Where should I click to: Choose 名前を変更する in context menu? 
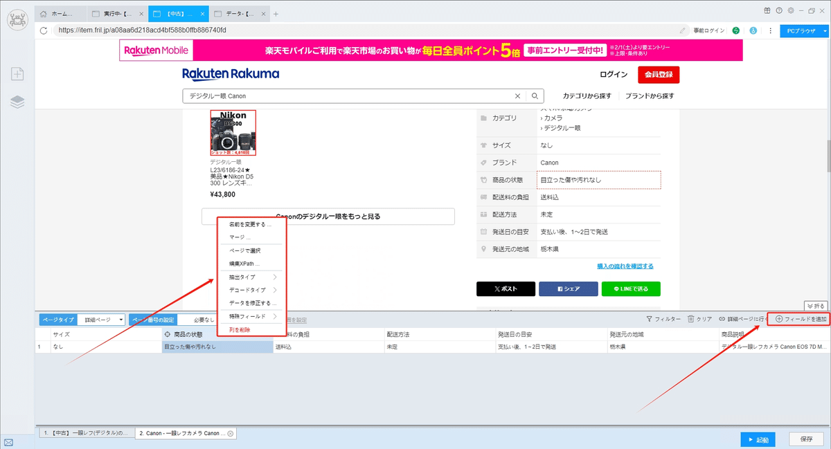[x=251, y=224]
